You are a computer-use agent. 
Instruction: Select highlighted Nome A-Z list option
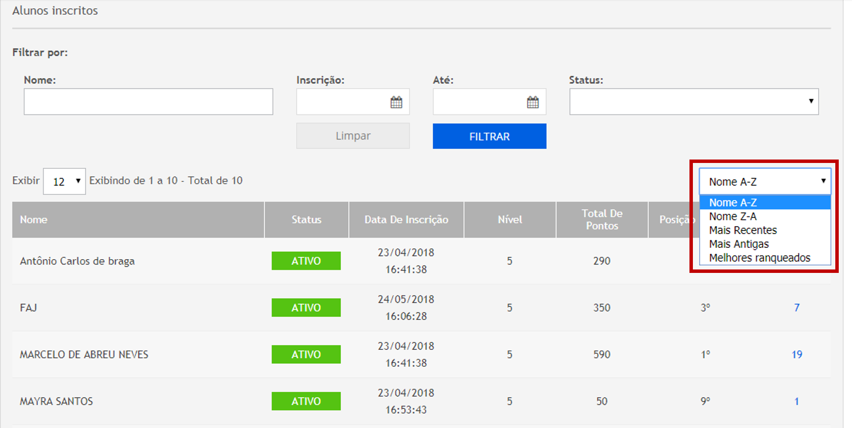[x=733, y=203]
